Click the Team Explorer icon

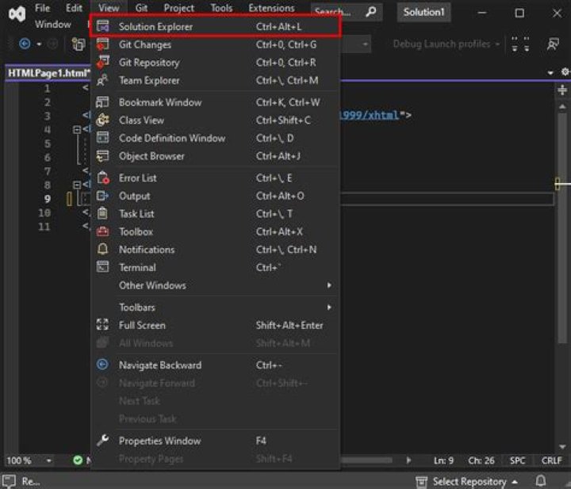(102, 80)
